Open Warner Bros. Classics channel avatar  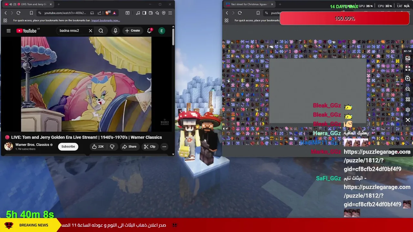tap(8, 147)
